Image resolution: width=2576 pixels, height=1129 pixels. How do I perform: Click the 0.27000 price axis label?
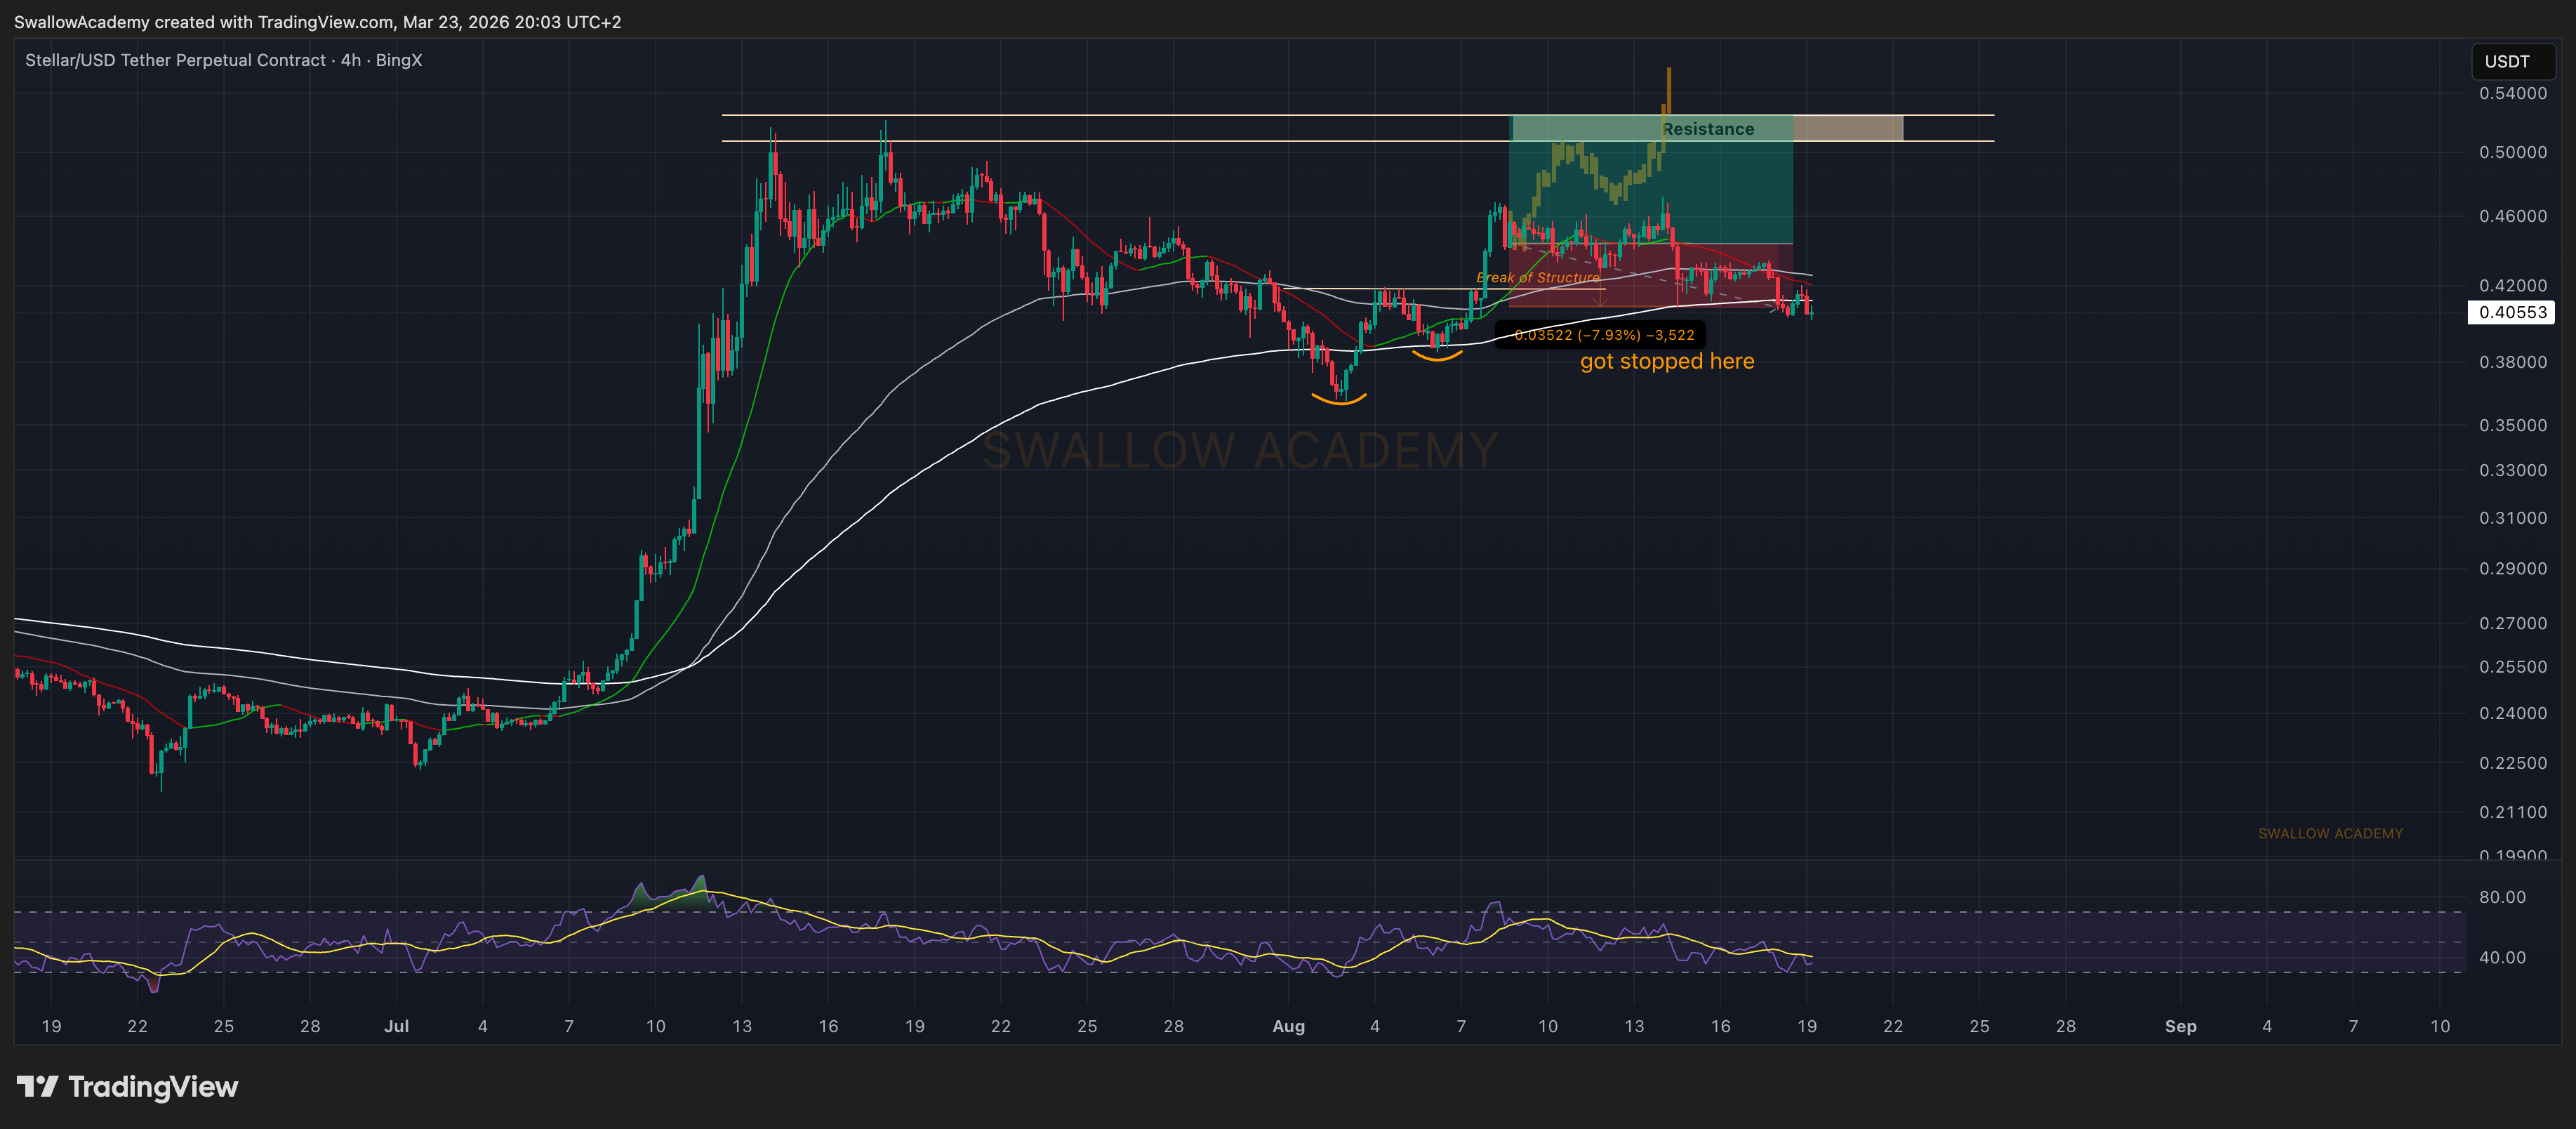coord(2513,623)
